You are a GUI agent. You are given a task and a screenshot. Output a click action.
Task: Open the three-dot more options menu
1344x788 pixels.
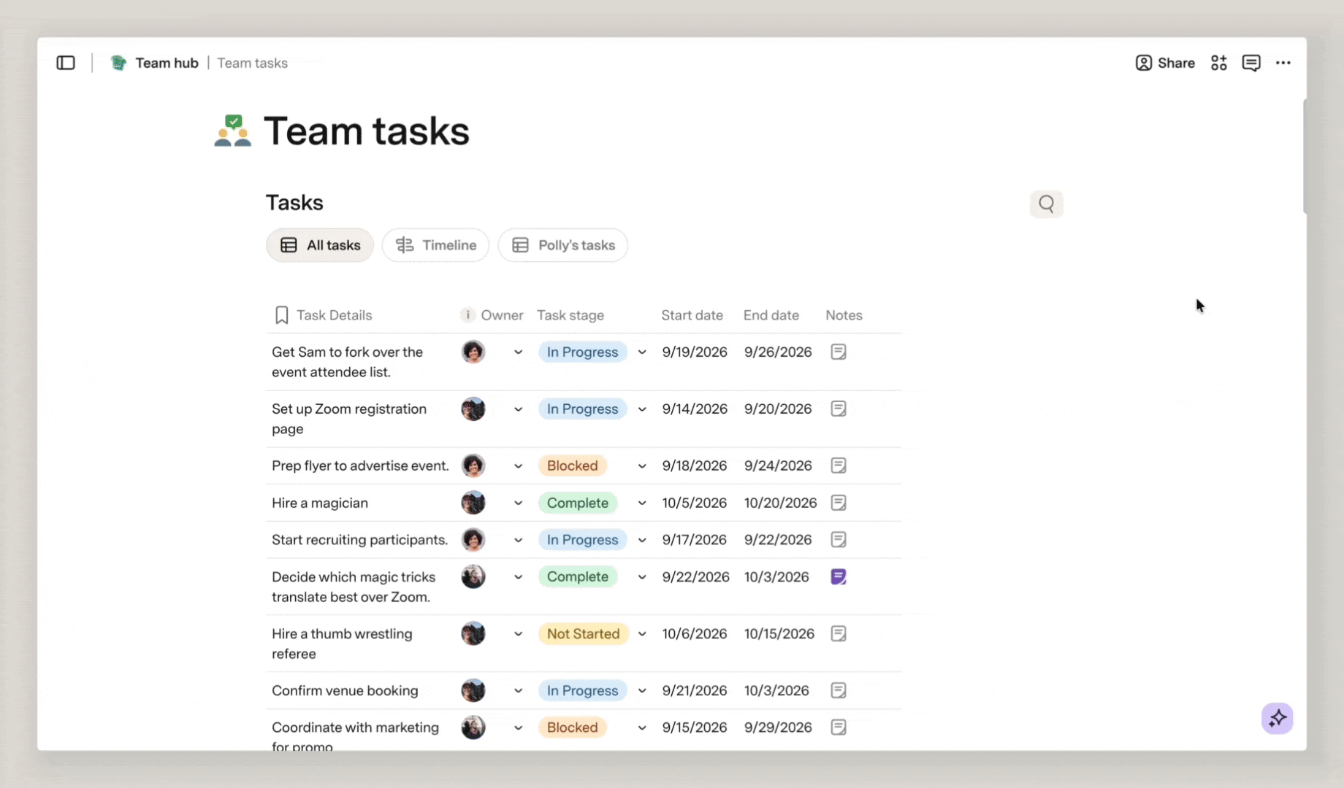1283,63
